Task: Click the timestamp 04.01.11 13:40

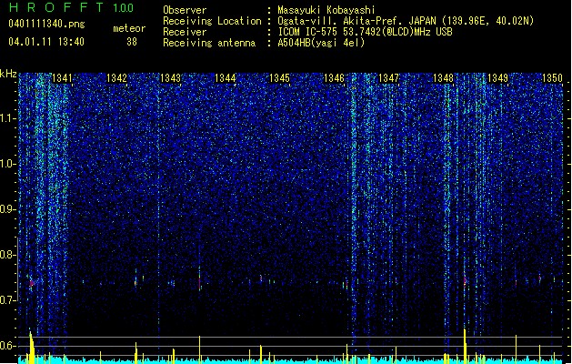Action: (x=46, y=42)
